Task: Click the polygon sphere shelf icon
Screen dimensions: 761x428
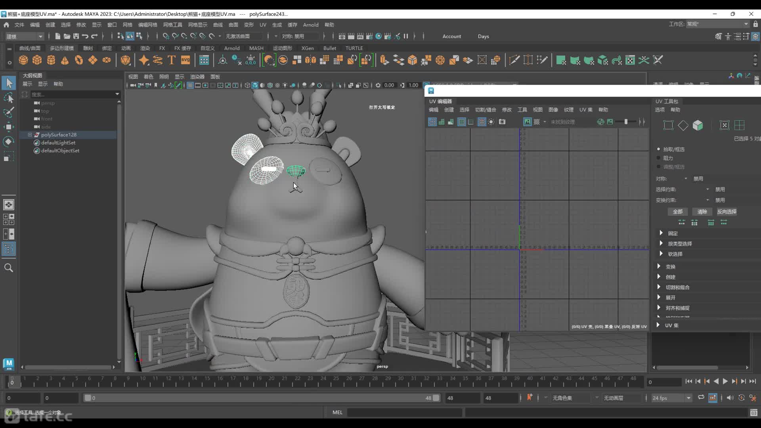Action: (x=23, y=60)
